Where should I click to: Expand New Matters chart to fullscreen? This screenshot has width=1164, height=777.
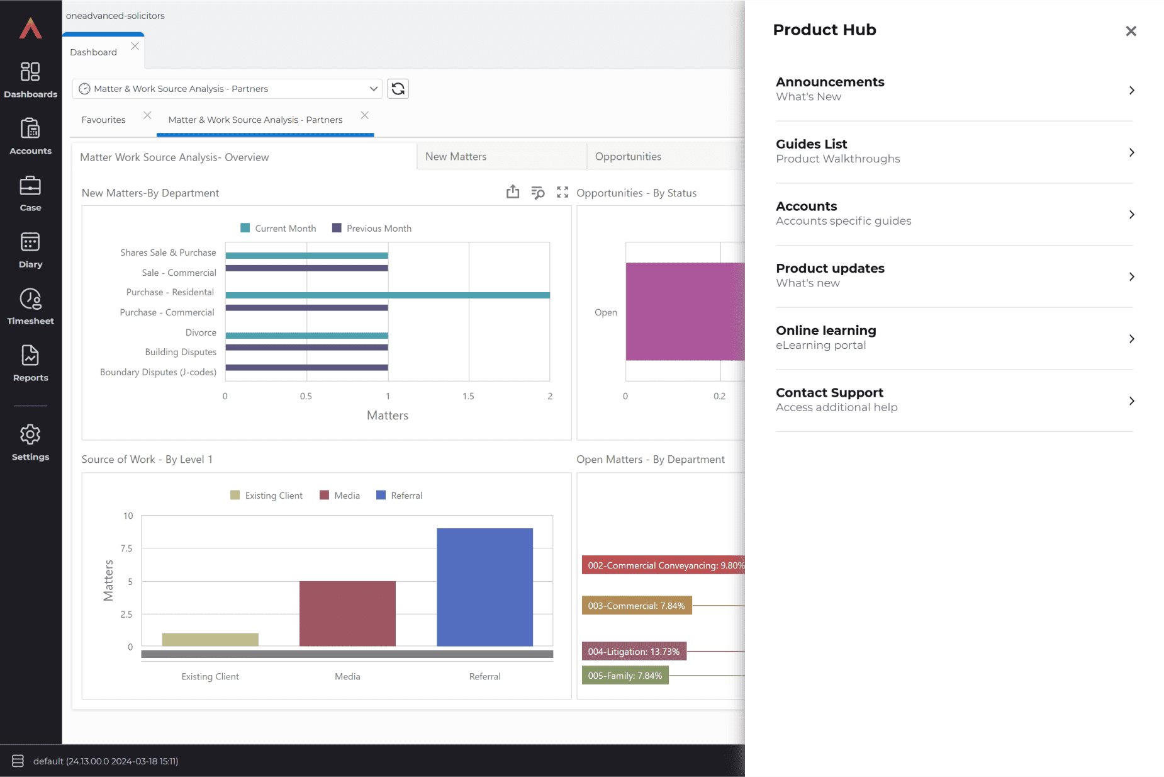(x=562, y=192)
